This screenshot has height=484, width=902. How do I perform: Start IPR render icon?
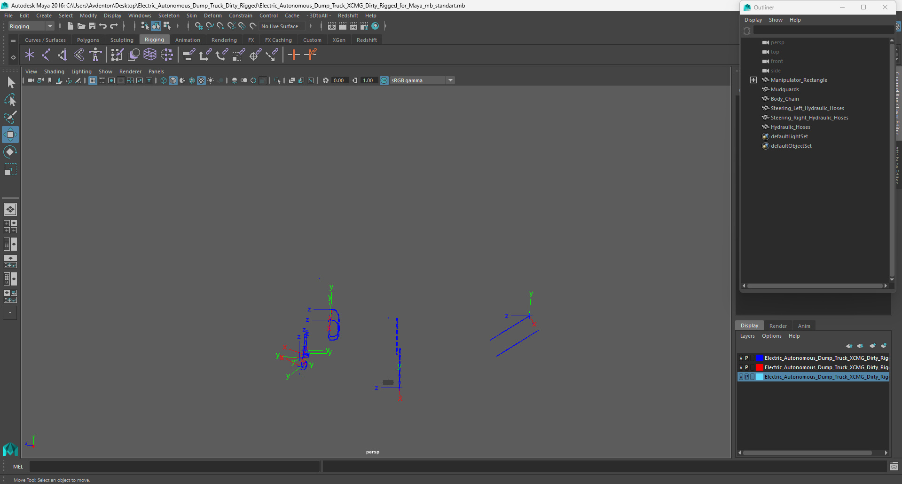click(353, 26)
